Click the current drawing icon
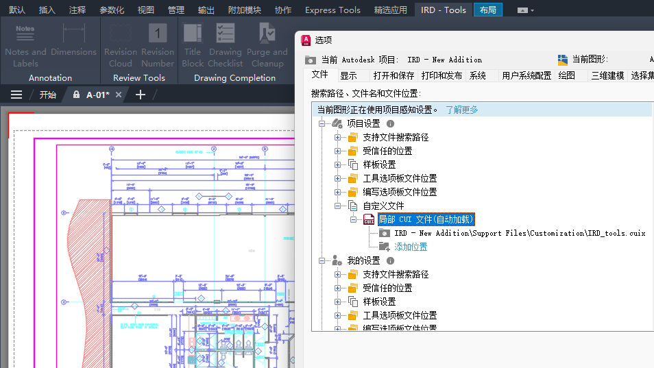Screen dimensions: 654x368 563,60
